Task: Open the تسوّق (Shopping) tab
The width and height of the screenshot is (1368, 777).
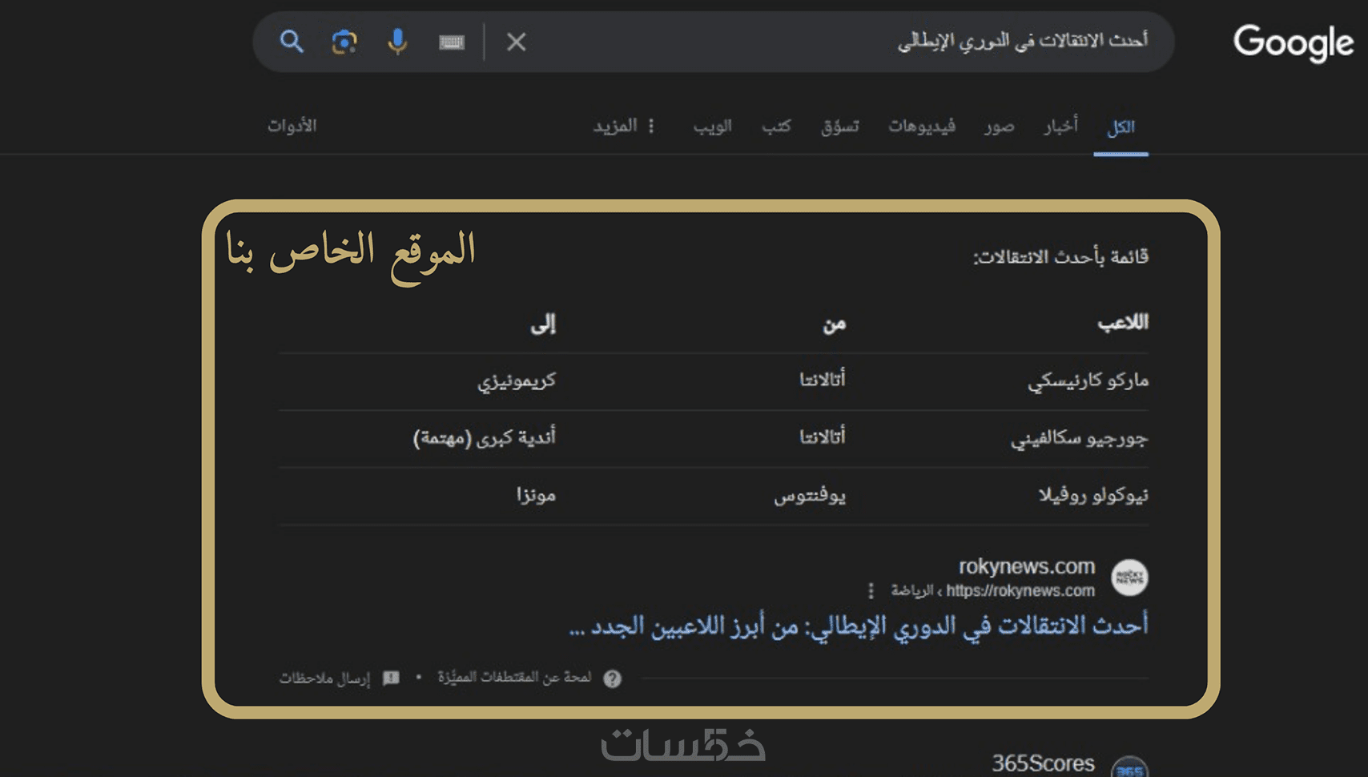Action: coord(840,126)
